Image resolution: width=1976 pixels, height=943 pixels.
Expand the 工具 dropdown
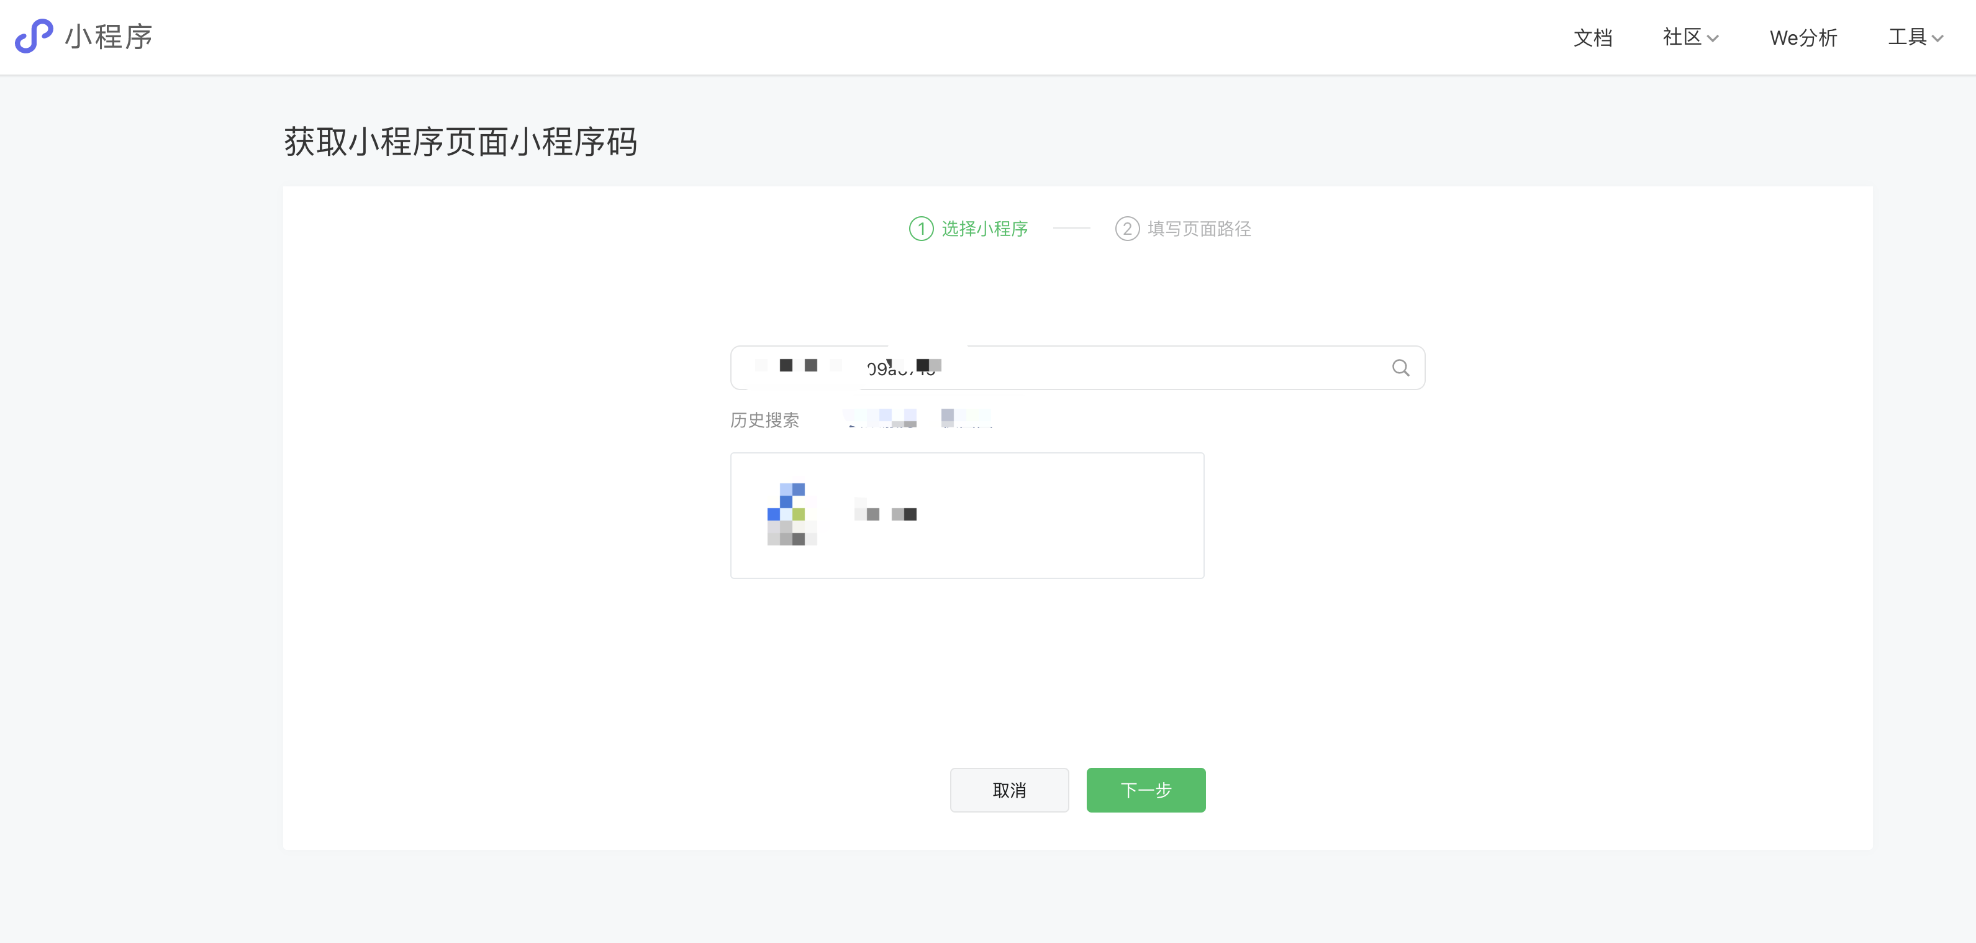coord(1915,38)
